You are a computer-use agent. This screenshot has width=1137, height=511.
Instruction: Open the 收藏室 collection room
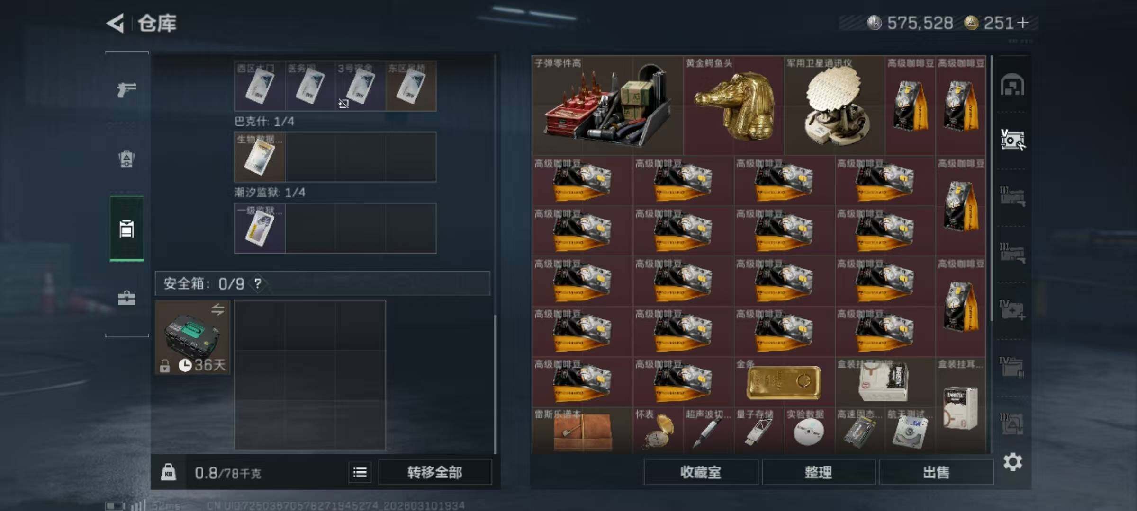tap(701, 472)
